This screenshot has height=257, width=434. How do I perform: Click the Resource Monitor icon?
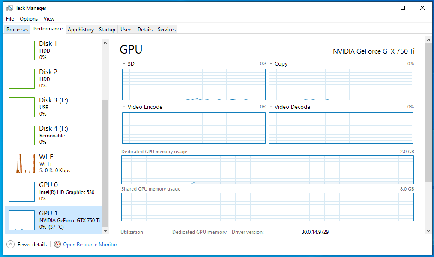57,244
